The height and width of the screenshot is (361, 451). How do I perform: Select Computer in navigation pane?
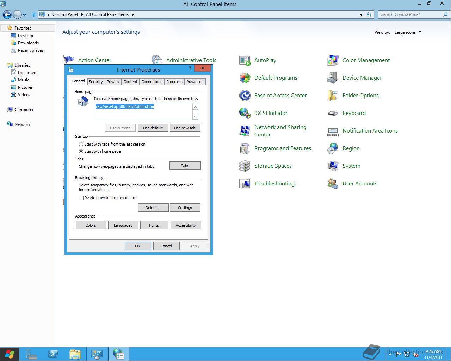(x=24, y=110)
